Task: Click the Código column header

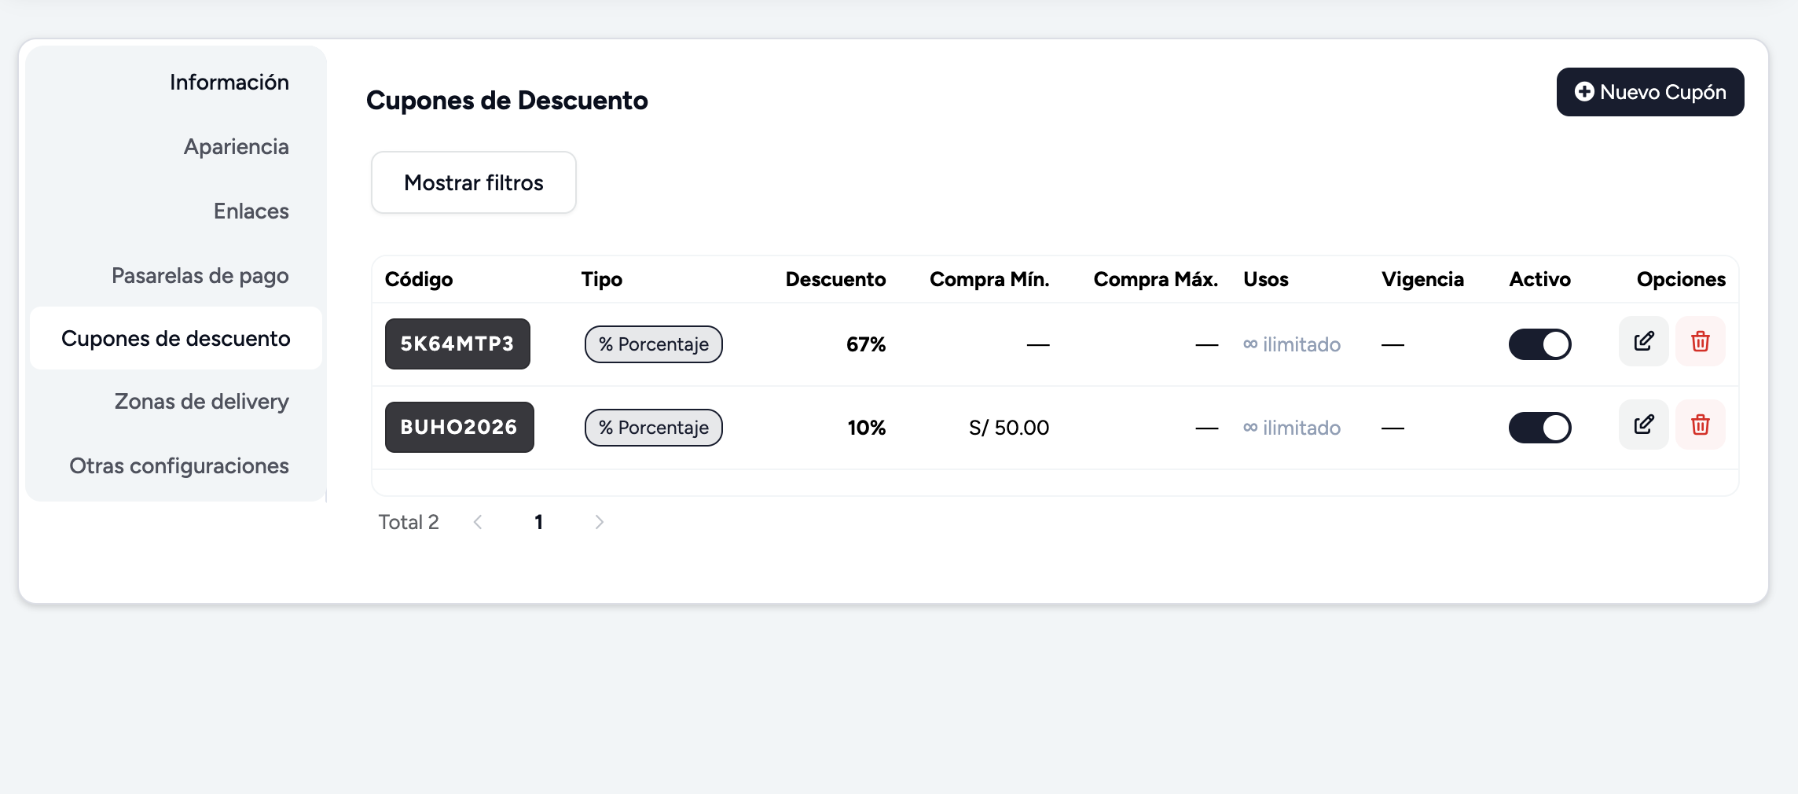Action: point(419,280)
